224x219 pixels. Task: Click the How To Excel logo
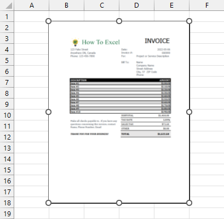[x=95, y=42]
